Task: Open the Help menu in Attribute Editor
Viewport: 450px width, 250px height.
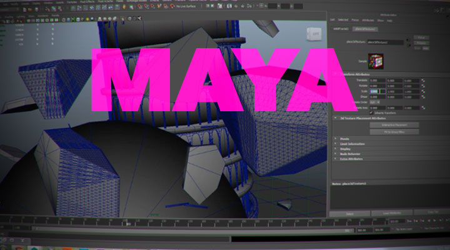Action: click(389, 21)
